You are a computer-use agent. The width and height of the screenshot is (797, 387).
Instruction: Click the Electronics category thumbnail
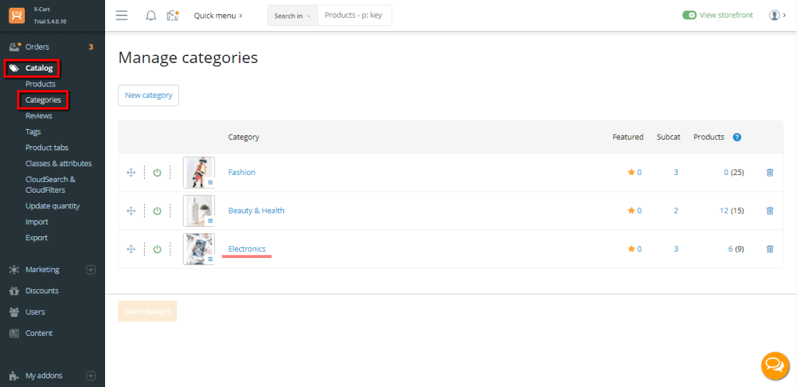pos(198,249)
